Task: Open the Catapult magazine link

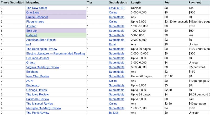Action: pos(31,35)
